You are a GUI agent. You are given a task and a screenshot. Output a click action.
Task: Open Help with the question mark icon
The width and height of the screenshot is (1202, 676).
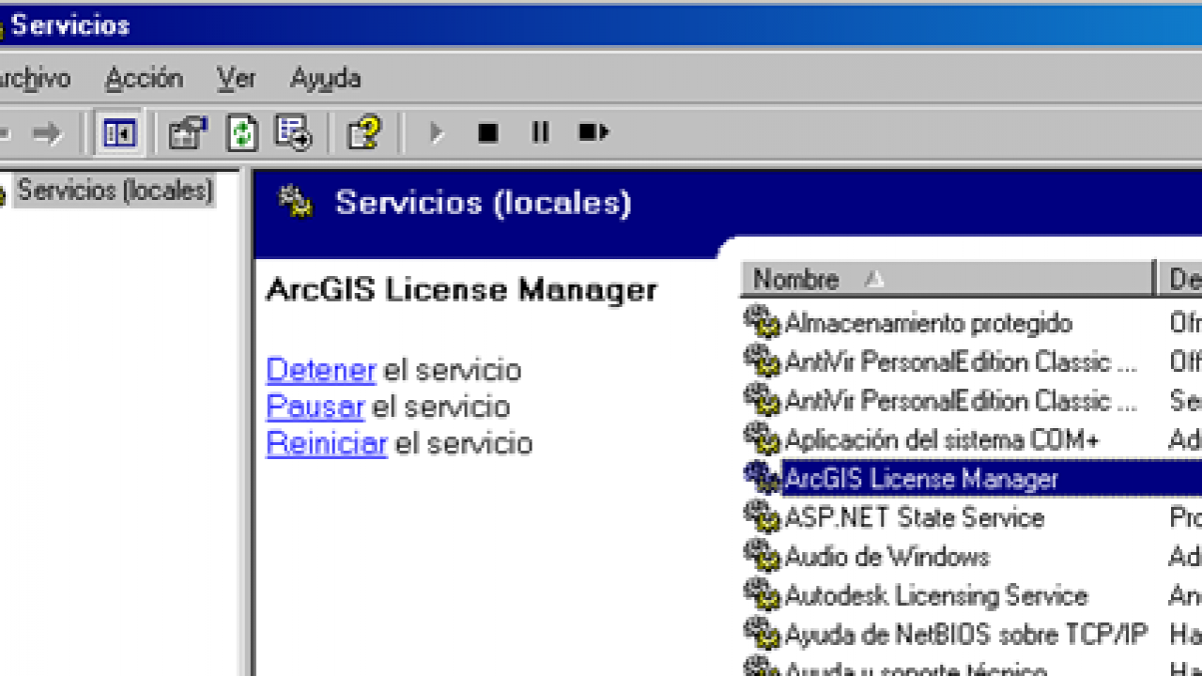click(x=365, y=132)
